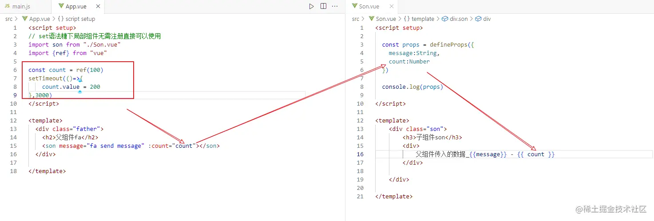This screenshot has height=221, width=654.
Task: Click the <h2>父组件fa</h2> line
Action: 70,137
